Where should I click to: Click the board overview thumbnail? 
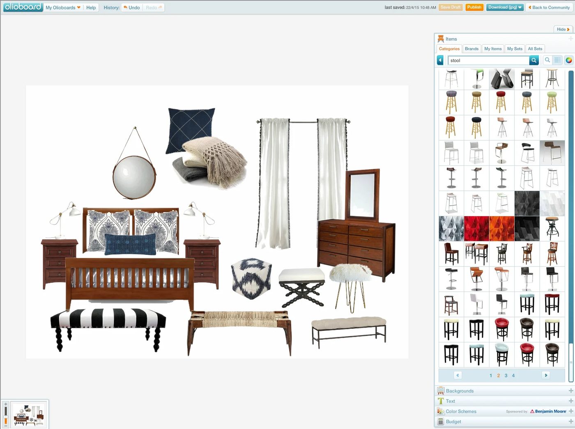point(29,415)
